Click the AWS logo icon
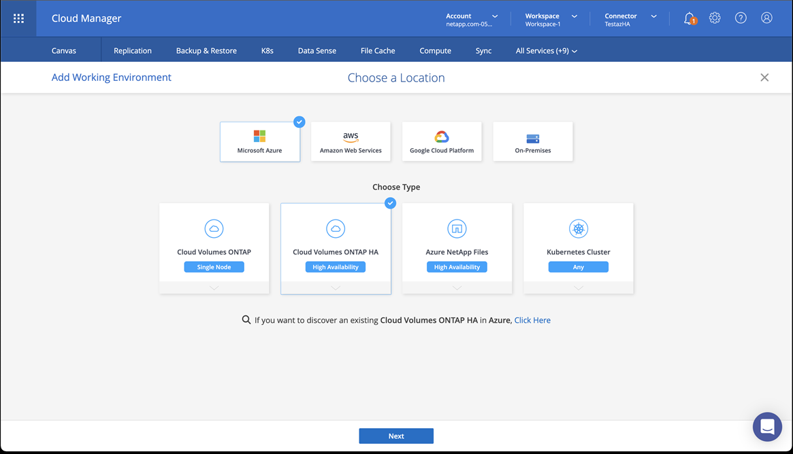The image size is (793, 454). click(351, 137)
